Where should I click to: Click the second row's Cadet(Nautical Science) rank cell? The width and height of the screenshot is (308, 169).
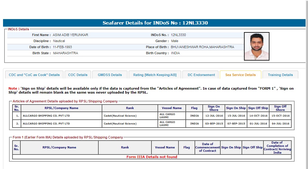pos(120,124)
